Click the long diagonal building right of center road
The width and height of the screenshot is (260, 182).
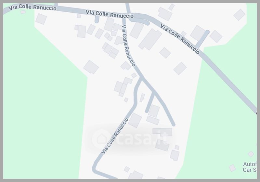(150, 39)
